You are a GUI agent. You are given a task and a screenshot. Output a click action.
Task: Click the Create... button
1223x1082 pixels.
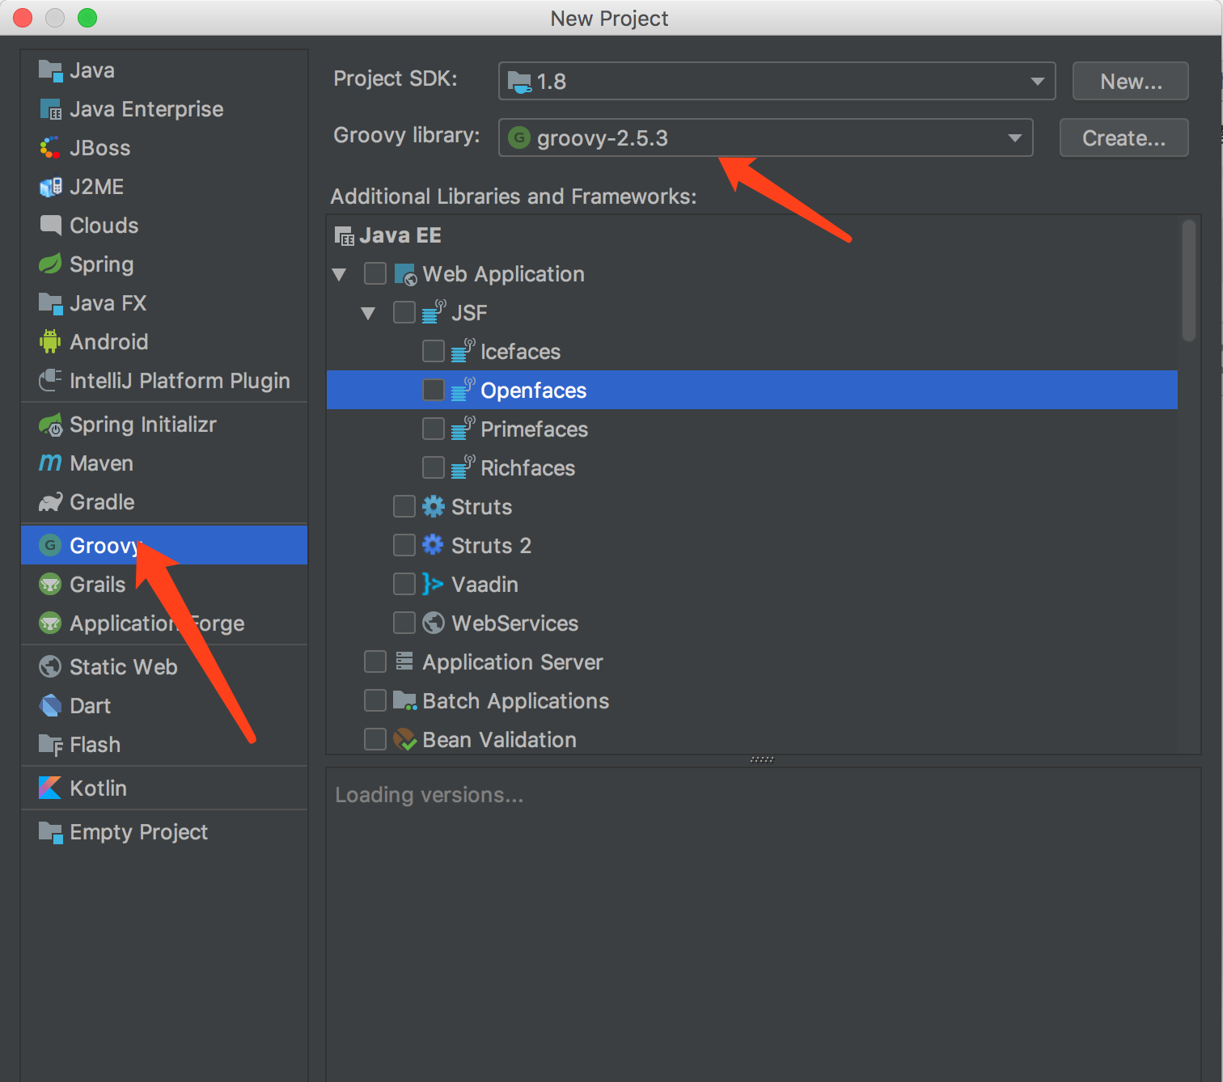(1123, 137)
